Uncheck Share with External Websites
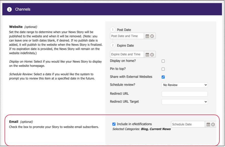Screen dimensions: 225x147 pos(163,77)
